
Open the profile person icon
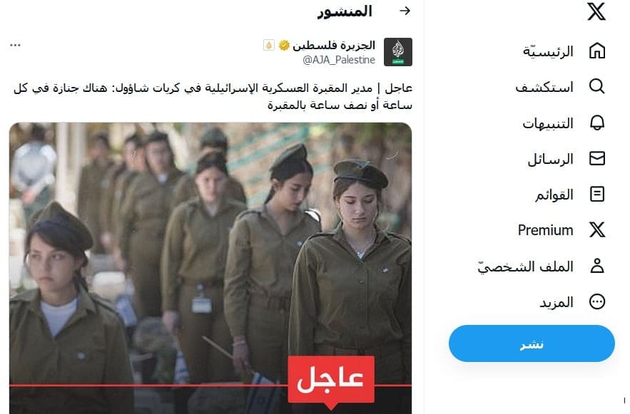(x=597, y=266)
